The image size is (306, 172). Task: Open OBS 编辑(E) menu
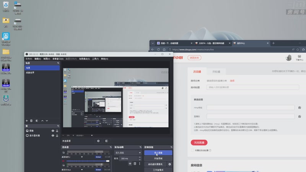pyautogui.click(x=37, y=59)
